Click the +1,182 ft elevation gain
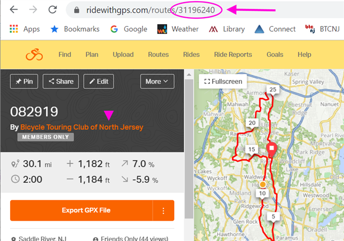This screenshot has width=344, height=241. pos(88,164)
